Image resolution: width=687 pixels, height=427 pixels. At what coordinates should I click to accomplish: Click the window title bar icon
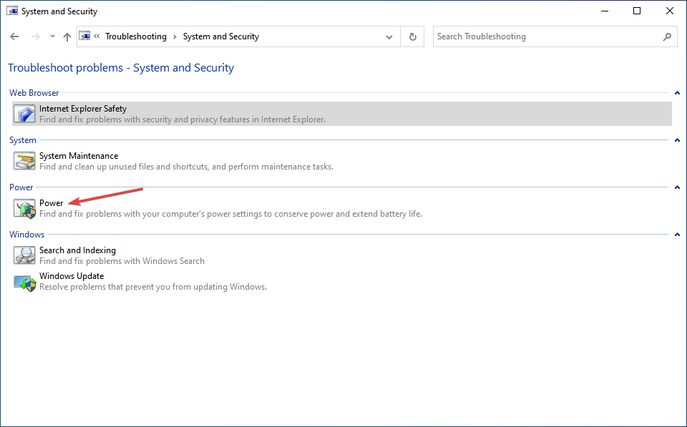click(x=12, y=11)
